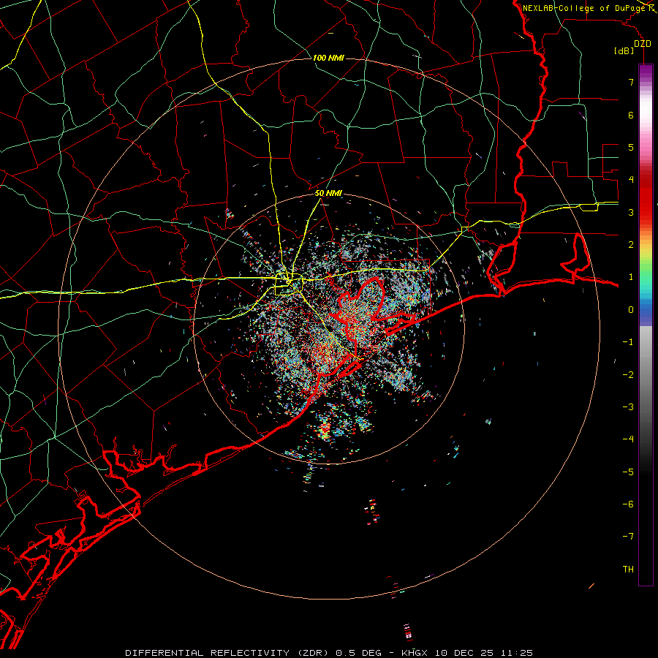The width and height of the screenshot is (658, 658).
Task: Click the "0.5 DEG" tilt text in the caption
Action: (x=359, y=653)
